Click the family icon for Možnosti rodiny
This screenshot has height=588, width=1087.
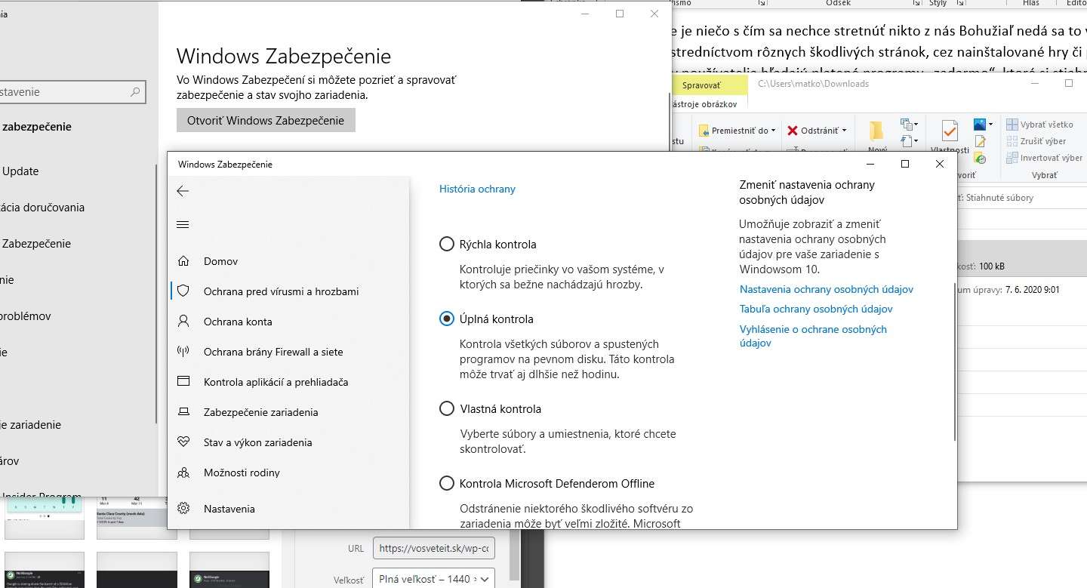(x=183, y=473)
